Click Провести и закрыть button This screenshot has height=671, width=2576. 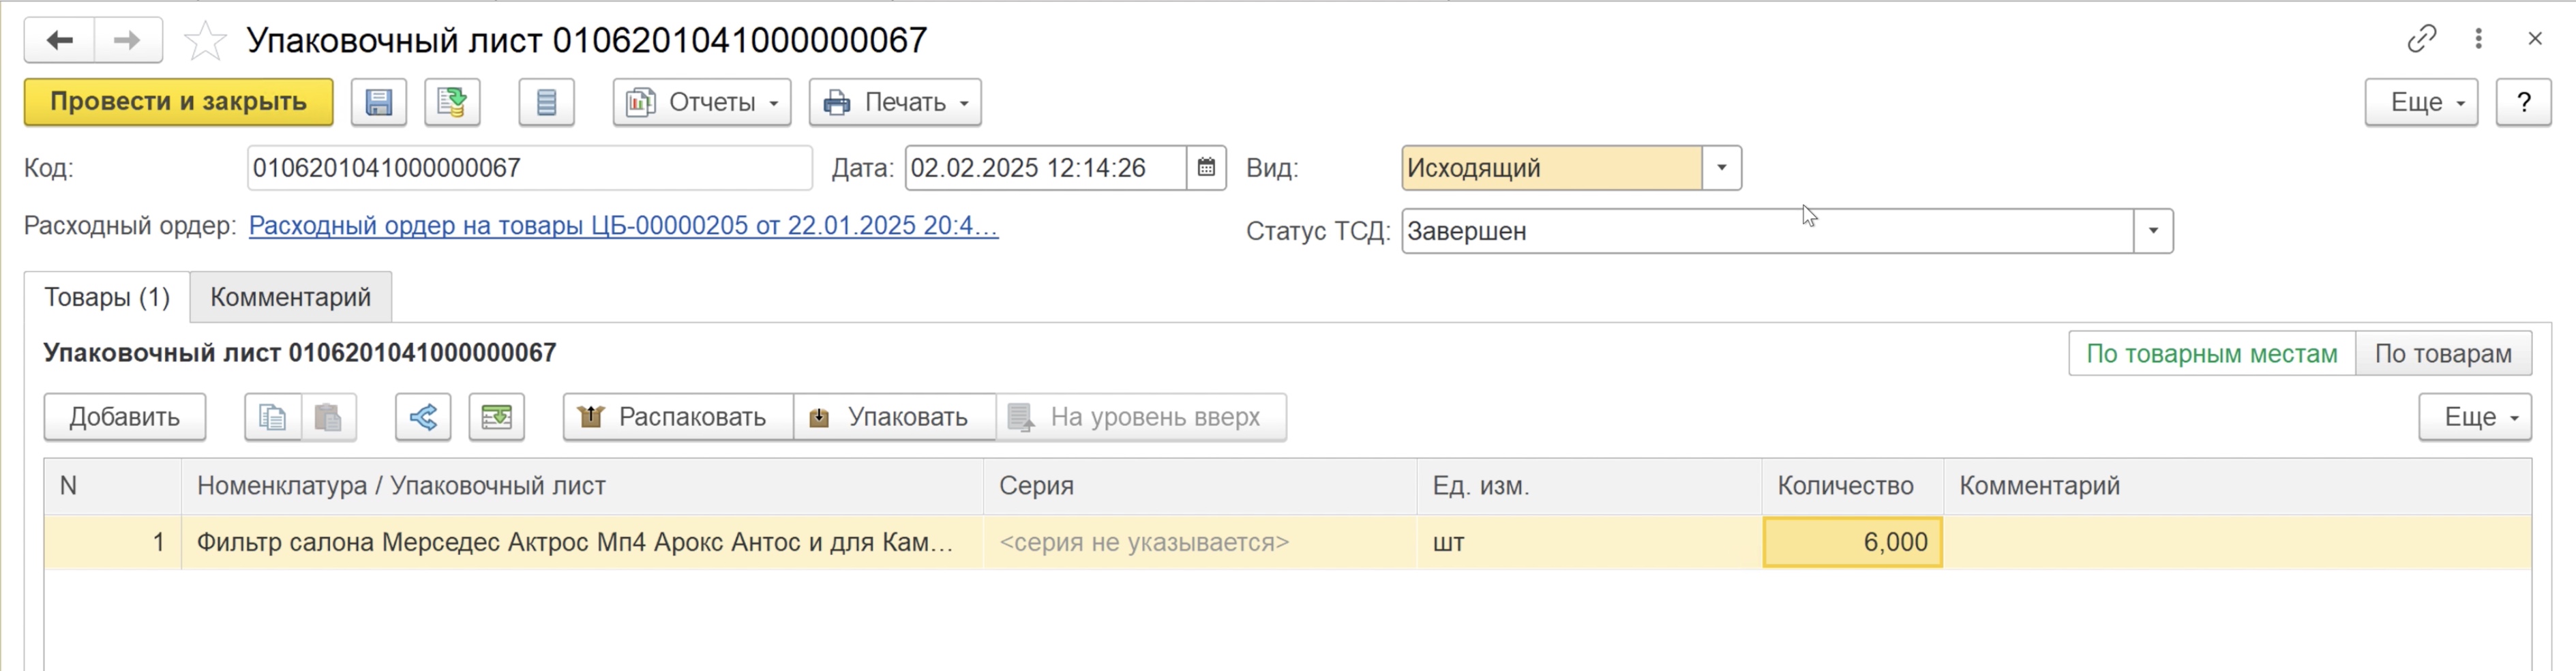coord(179,102)
